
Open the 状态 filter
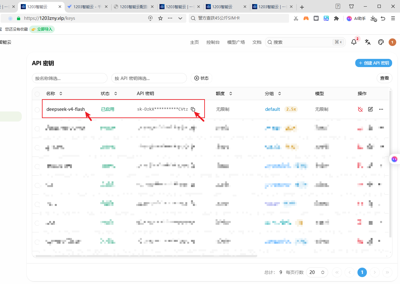pos(201,78)
